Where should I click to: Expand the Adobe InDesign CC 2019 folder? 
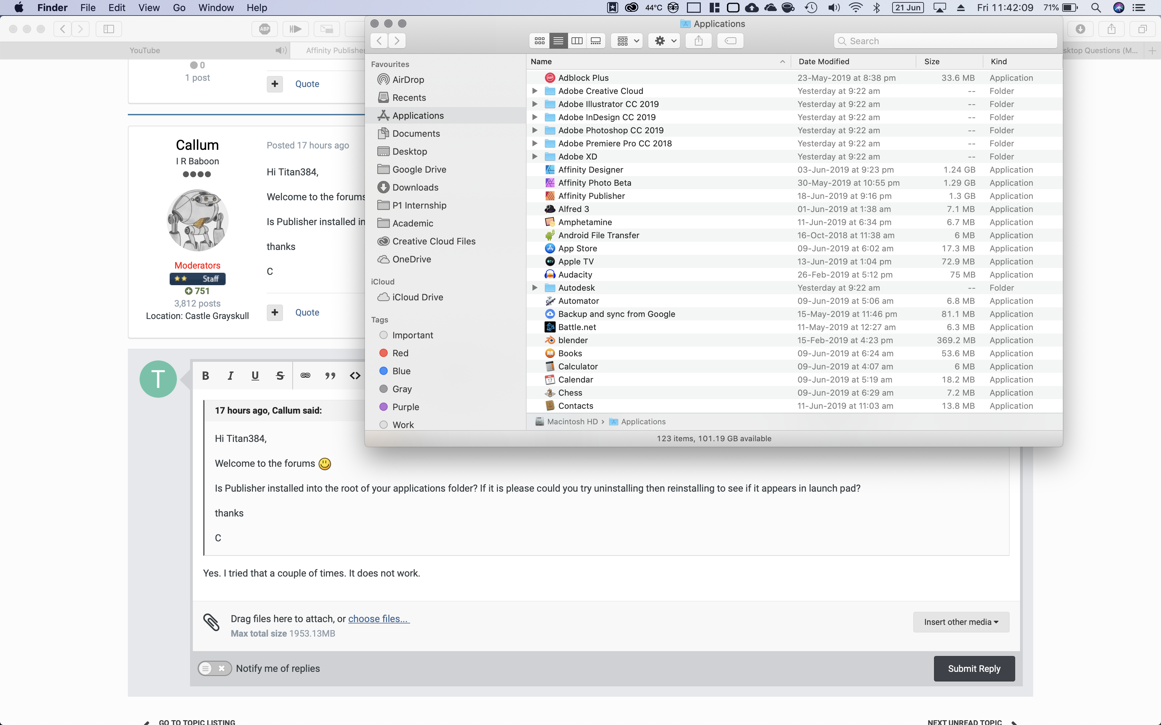[535, 117]
